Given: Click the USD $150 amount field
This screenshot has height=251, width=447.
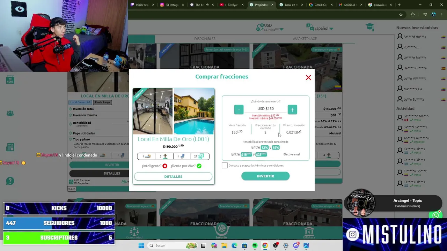Looking at the screenshot, I should coord(265,109).
